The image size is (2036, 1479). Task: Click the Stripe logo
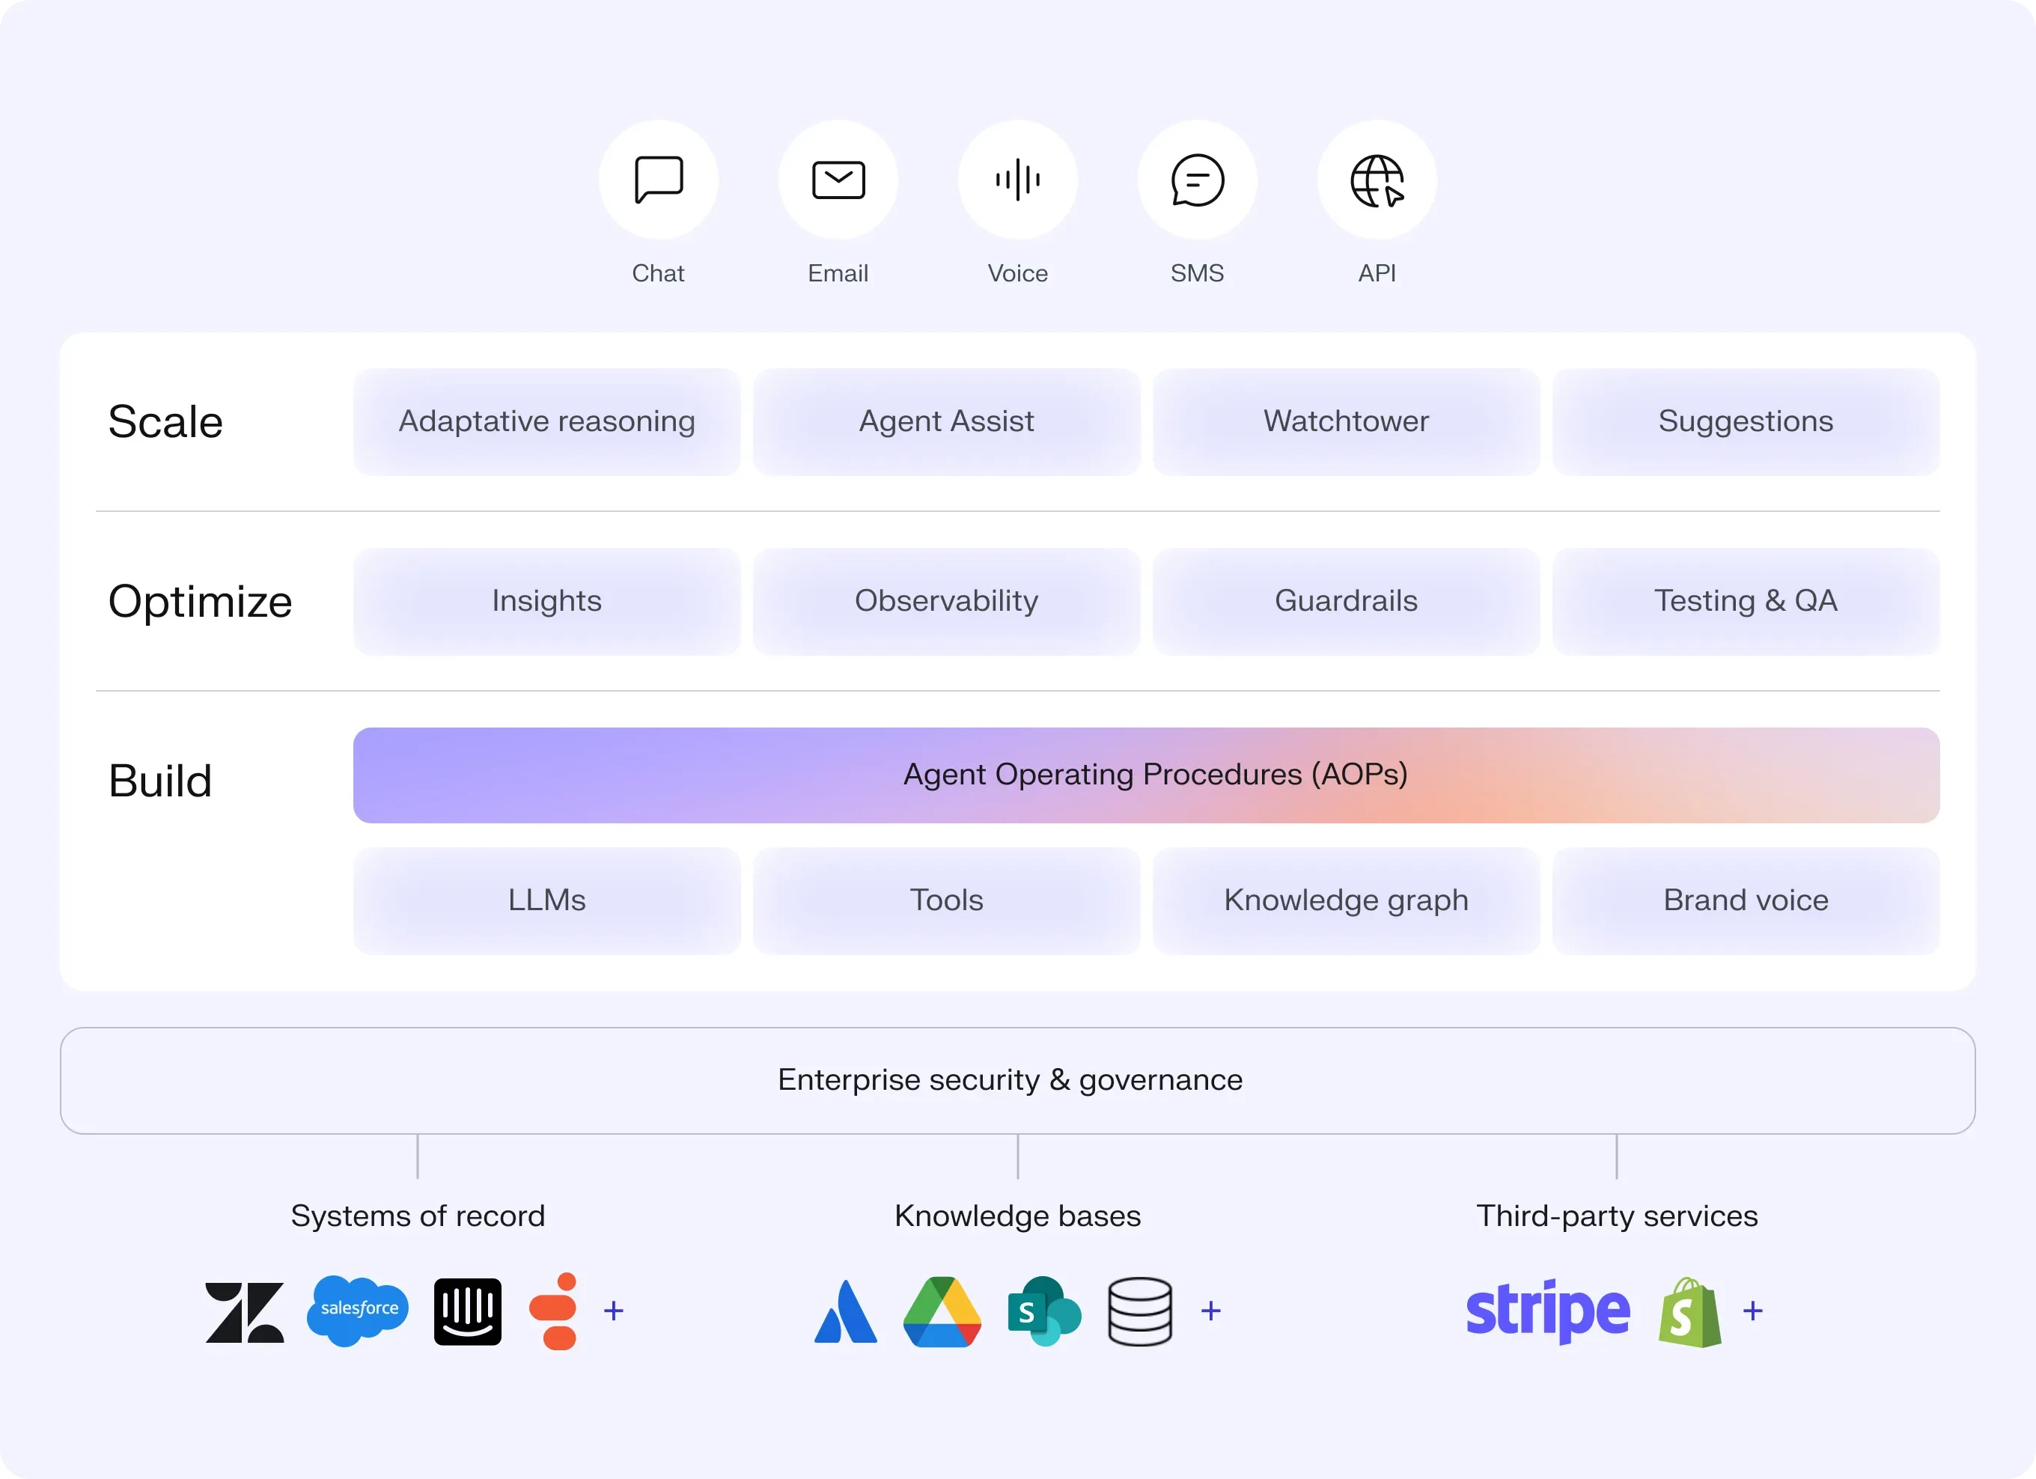coord(1546,1311)
